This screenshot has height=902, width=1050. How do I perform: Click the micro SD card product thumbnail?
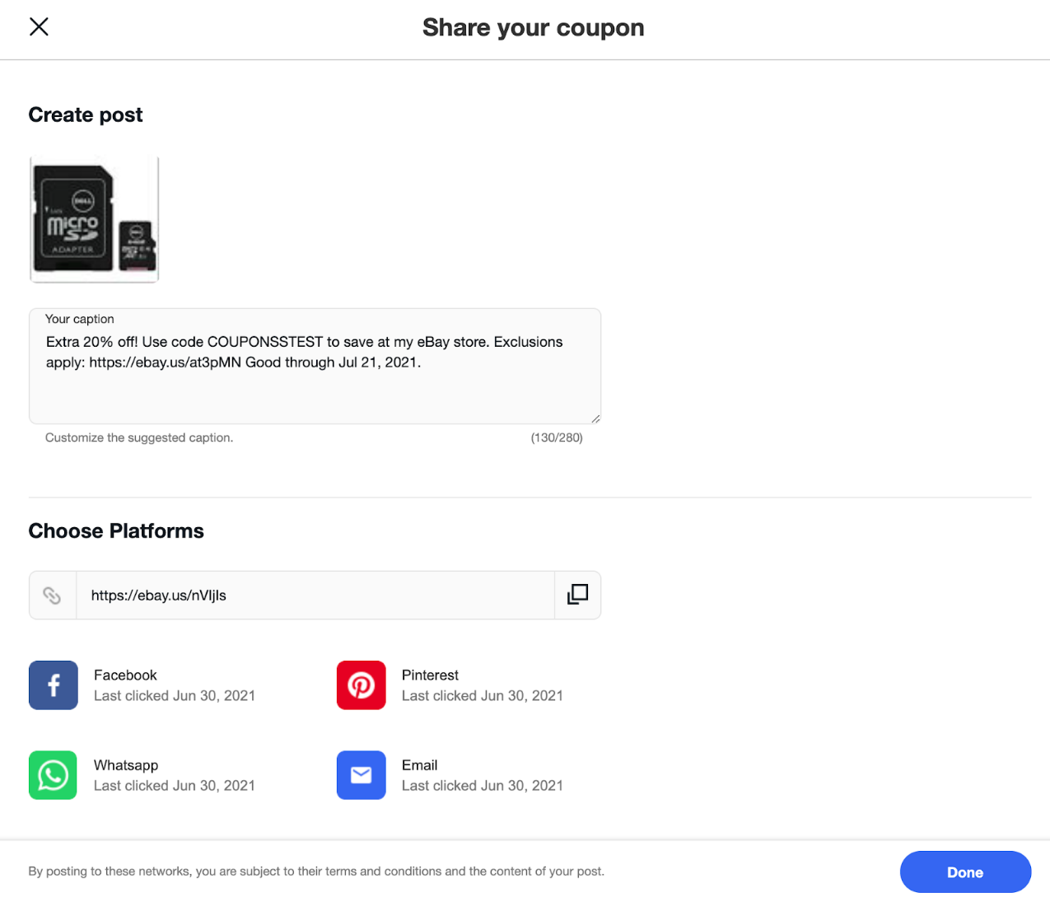tap(95, 219)
